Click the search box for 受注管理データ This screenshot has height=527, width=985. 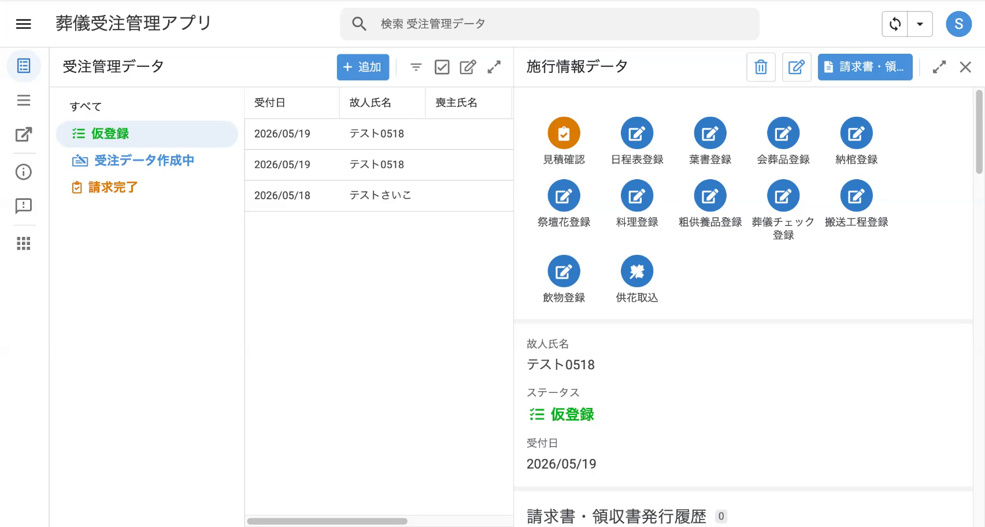(549, 24)
